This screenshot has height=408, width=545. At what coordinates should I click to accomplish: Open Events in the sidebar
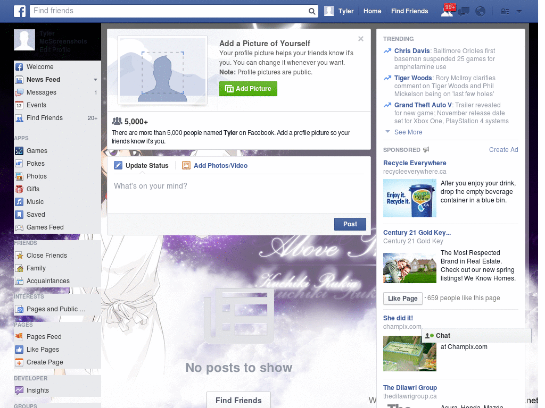click(57, 105)
